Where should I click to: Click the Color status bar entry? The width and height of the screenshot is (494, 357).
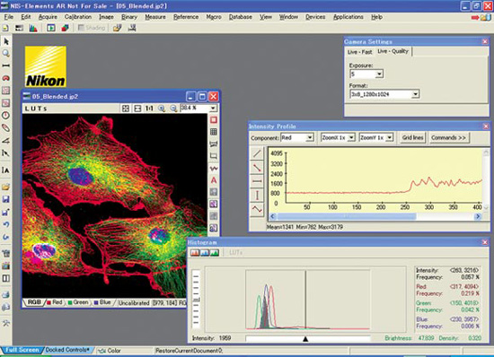tap(110, 351)
